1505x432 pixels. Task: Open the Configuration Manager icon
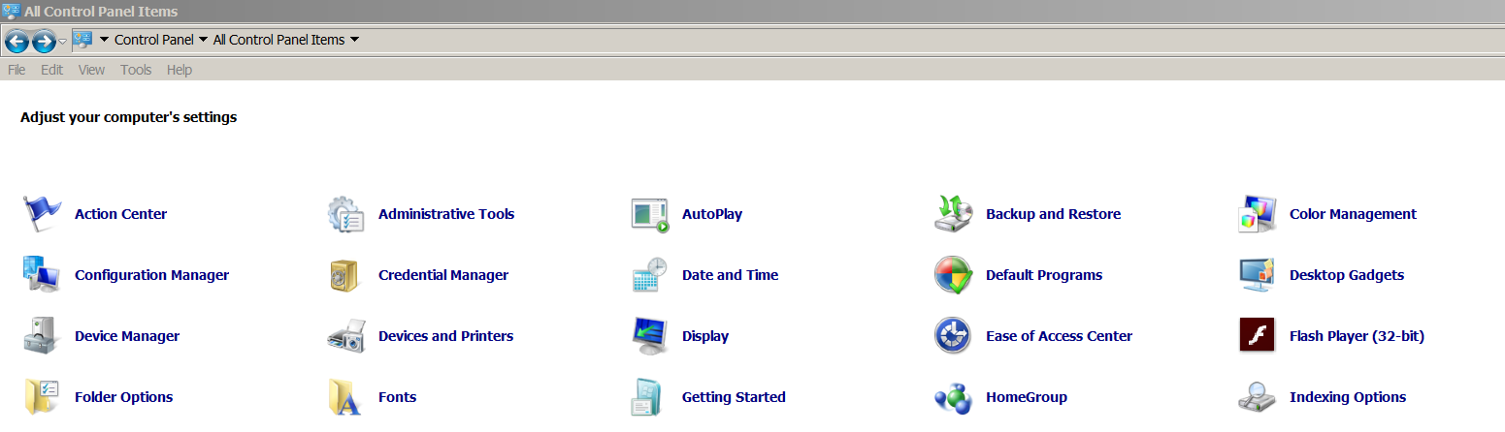42,275
